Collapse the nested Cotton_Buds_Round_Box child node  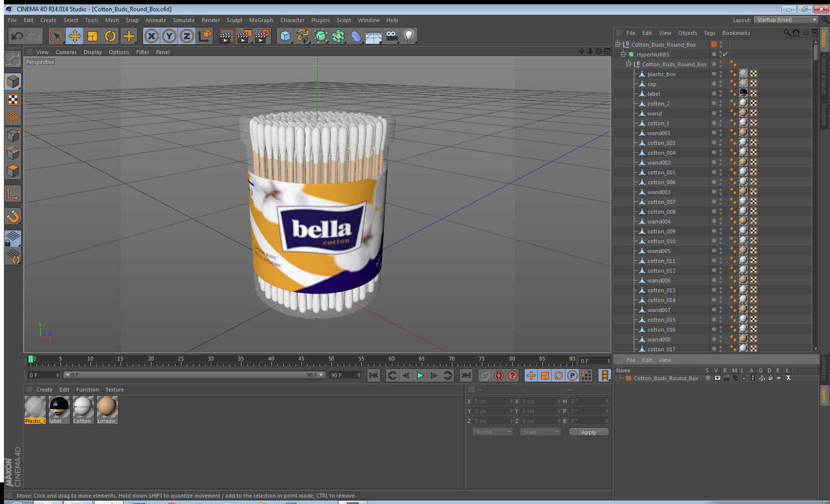(628, 64)
